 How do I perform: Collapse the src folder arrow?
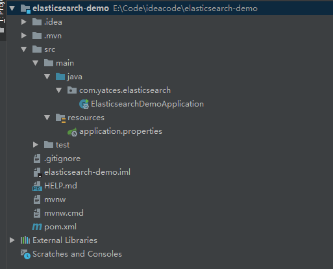click(x=24, y=49)
